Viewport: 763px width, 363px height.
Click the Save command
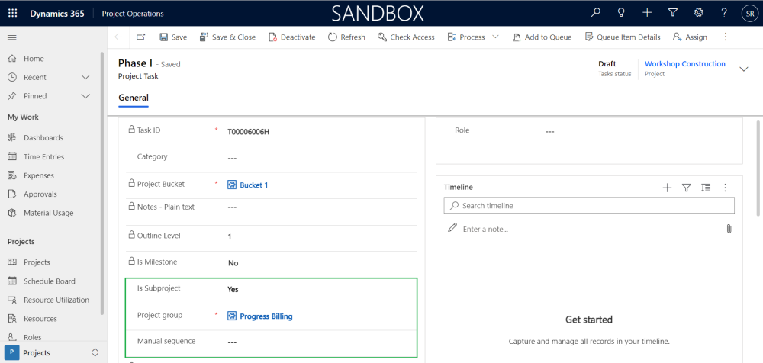[173, 37]
